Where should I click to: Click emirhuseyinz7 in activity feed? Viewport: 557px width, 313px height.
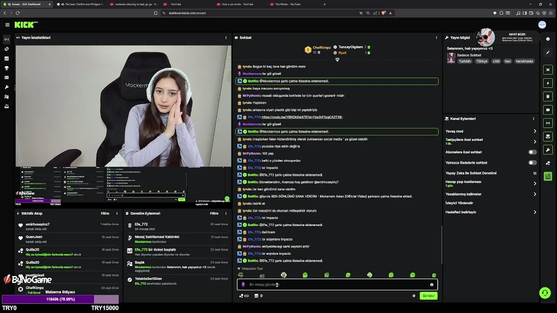coord(37,224)
